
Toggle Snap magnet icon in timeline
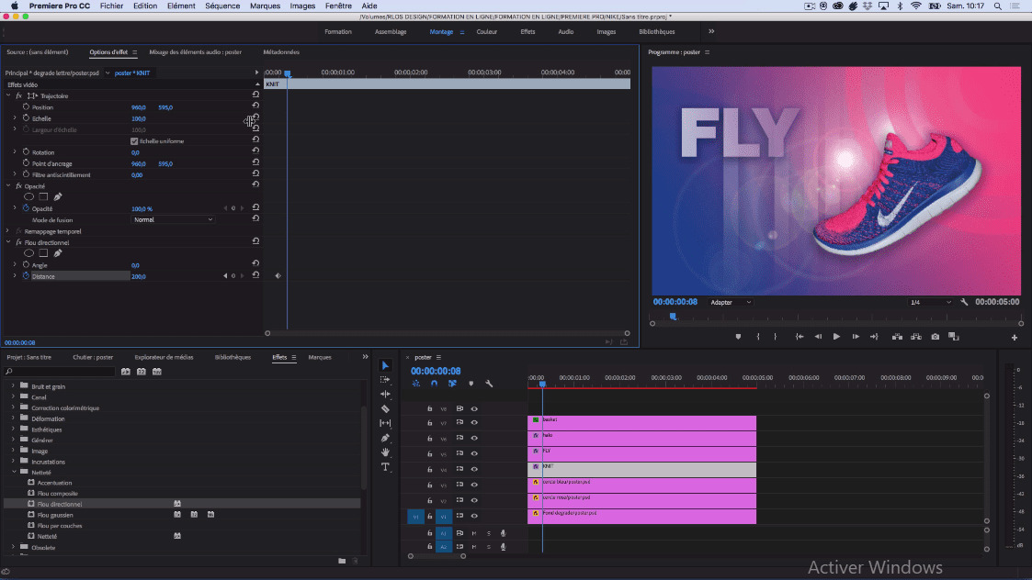click(435, 384)
